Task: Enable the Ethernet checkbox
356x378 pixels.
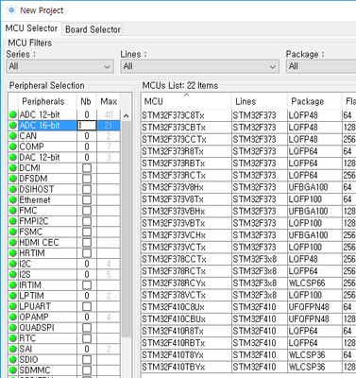Action: point(87,200)
